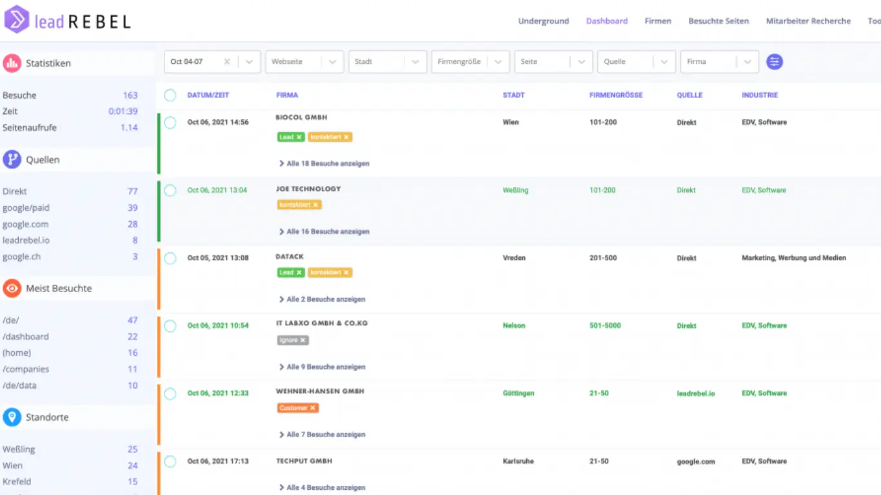Remove Lead tag from Biocol GmbH
This screenshot has width=881, height=495.
[299, 137]
